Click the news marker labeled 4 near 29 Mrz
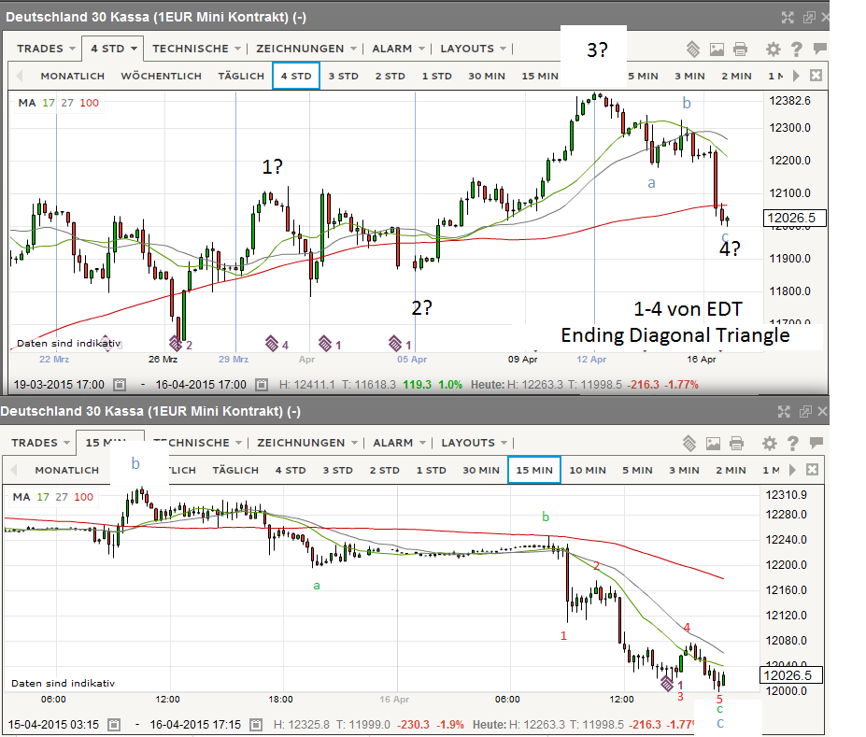Image resolution: width=866 pixels, height=737 pixels. pyautogui.click(x=272, y=344)
